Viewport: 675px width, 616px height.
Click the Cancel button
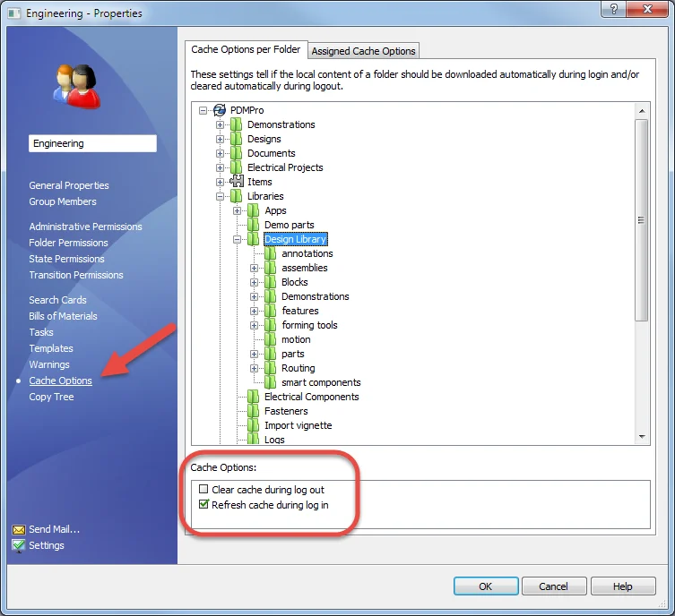point(554,586)
